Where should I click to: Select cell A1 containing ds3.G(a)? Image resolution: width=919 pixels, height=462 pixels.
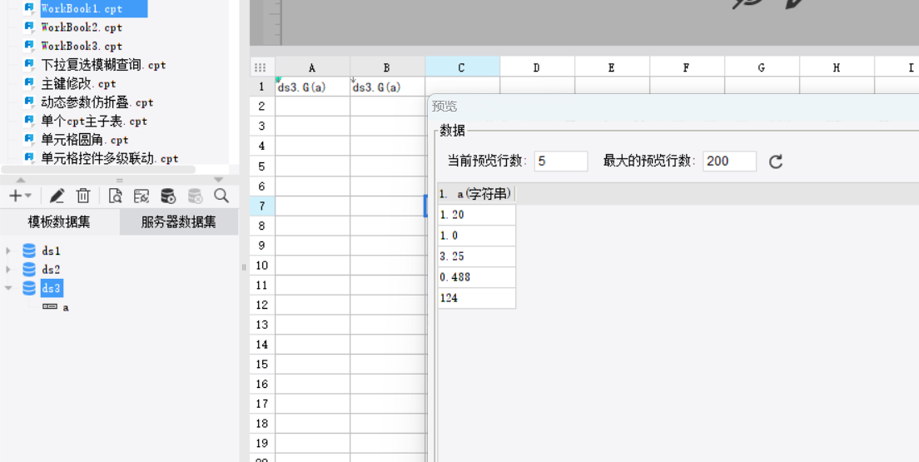(x=313, y=87)
